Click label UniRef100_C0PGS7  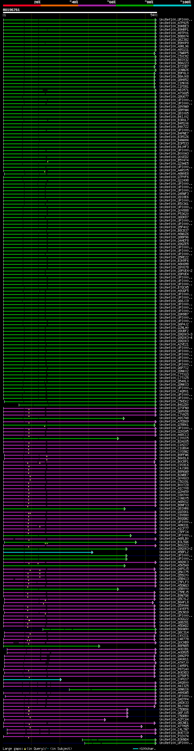174,679
